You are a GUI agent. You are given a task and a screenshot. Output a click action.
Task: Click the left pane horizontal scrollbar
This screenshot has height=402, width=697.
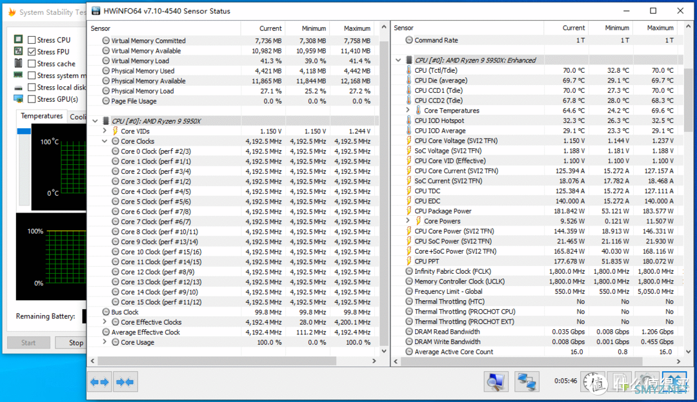click(217, 361)
